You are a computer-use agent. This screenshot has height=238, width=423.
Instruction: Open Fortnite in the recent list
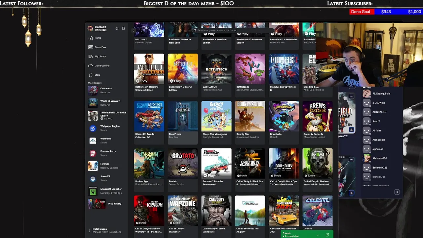[107, 166]
